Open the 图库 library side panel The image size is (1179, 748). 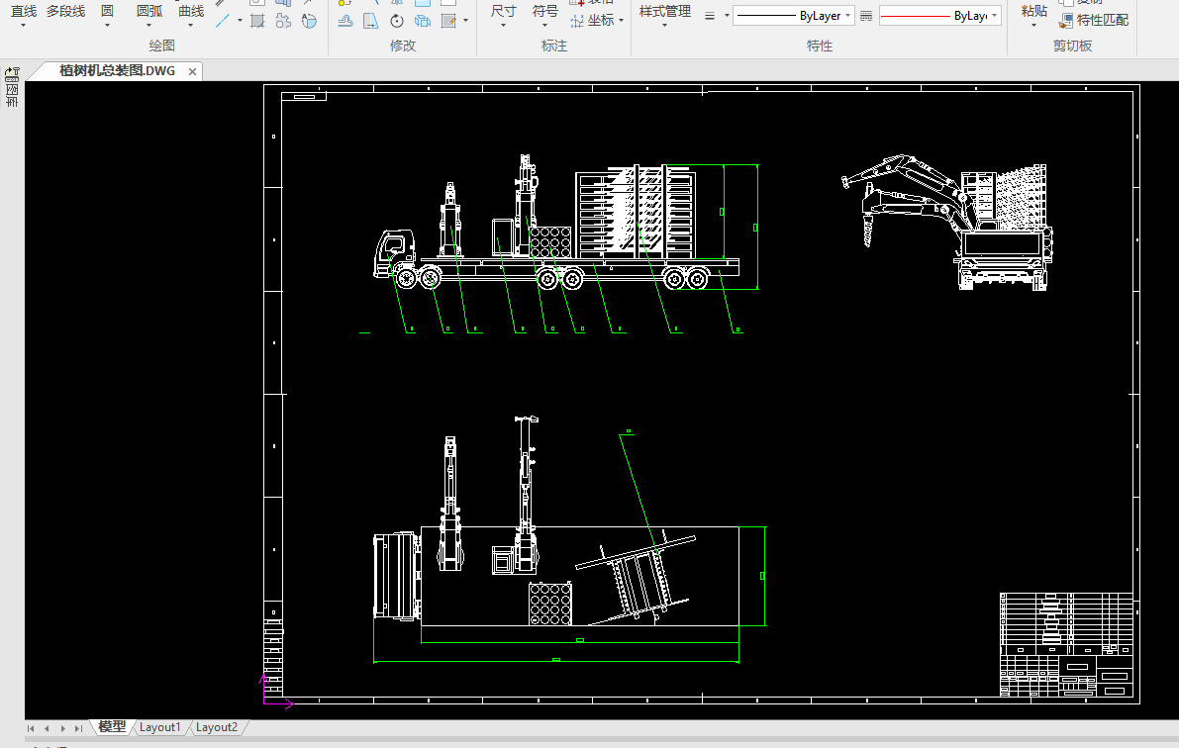(x=12, y=89)
